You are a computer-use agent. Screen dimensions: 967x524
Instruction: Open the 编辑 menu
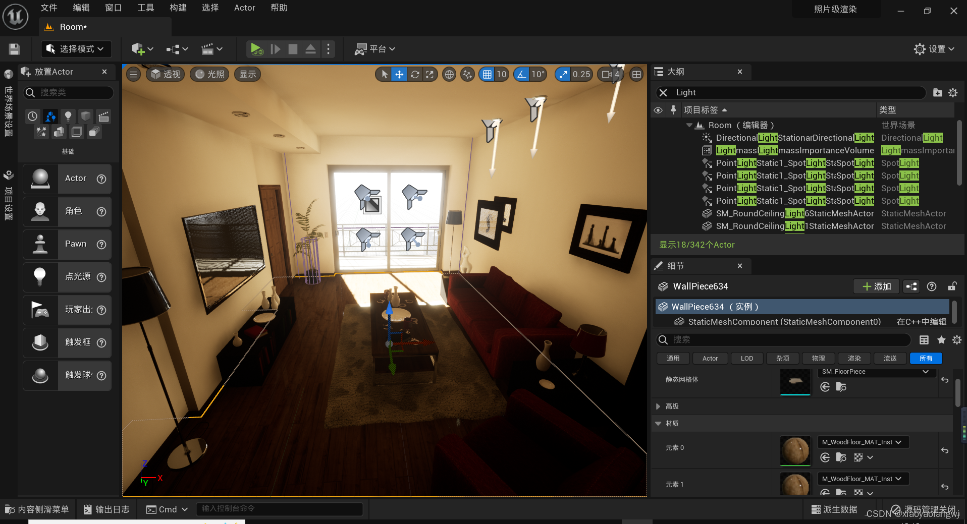coord(81,8)
